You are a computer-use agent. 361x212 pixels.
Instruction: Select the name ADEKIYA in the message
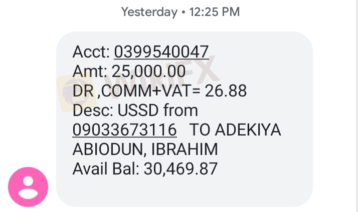(x=248, y=130)
